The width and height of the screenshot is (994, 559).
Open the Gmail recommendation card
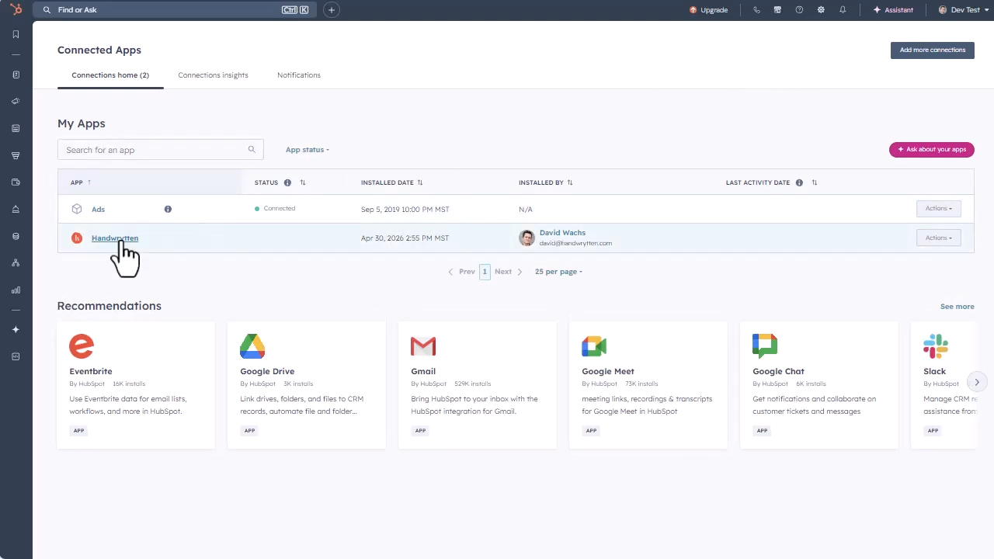478,385
